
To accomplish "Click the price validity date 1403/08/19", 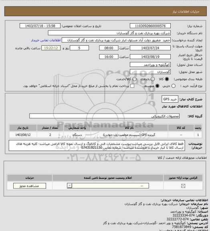I will 150,57.
